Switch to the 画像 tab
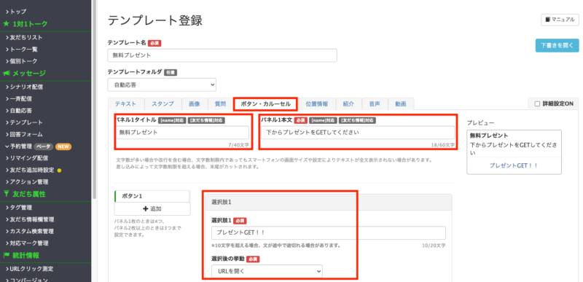Screen dimensions: 583x282 click(195, 104)
